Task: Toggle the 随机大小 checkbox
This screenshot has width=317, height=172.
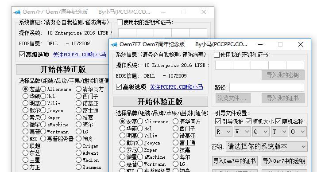Action: click(248, 121)
